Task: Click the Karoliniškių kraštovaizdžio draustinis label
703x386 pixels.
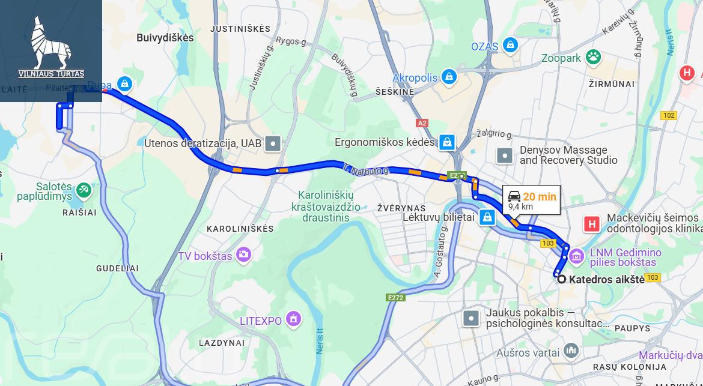Action: [326, 207]
